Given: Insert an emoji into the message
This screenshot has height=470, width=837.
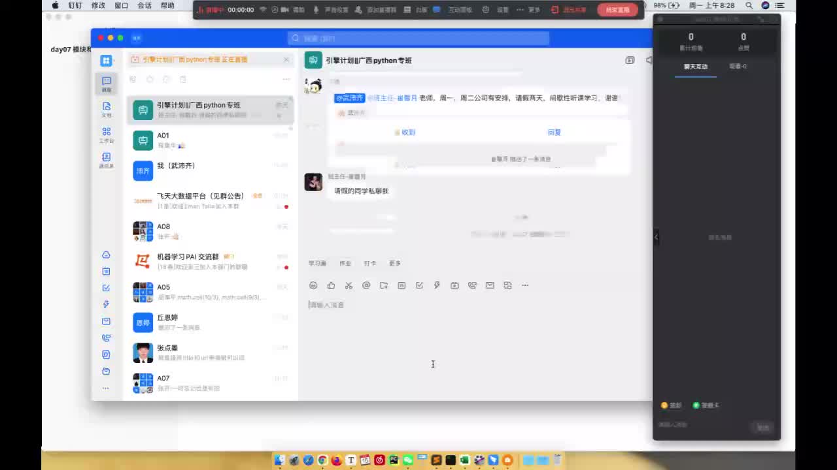Looking at the screenshot, I should 313,285.
